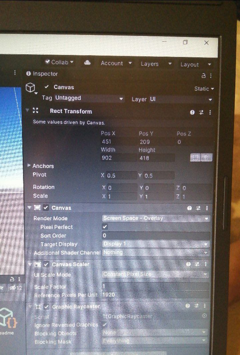Collapse the Graphic Raycaster component
Image resolution: width=240 pixels, height=355 pixels.
click(x=30, y=307)
